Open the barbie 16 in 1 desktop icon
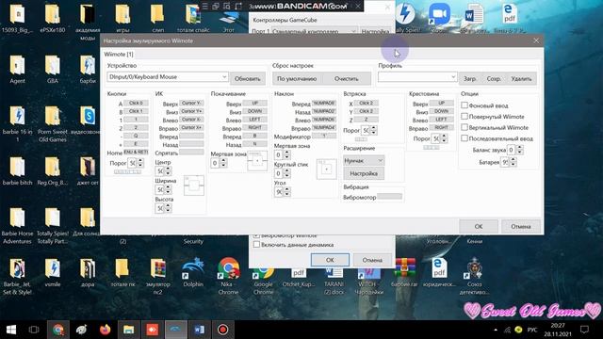This screenshot has width=603, height=339. [x=17, y=123]
